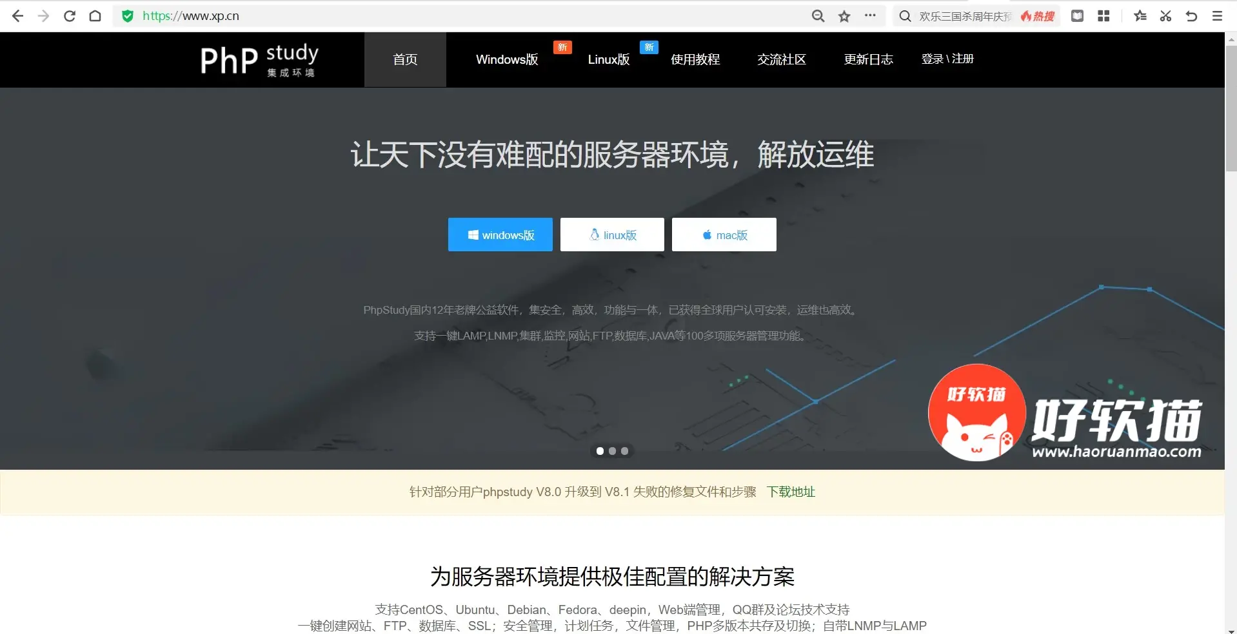Select the first carousel dot

(x=600, y=451)
